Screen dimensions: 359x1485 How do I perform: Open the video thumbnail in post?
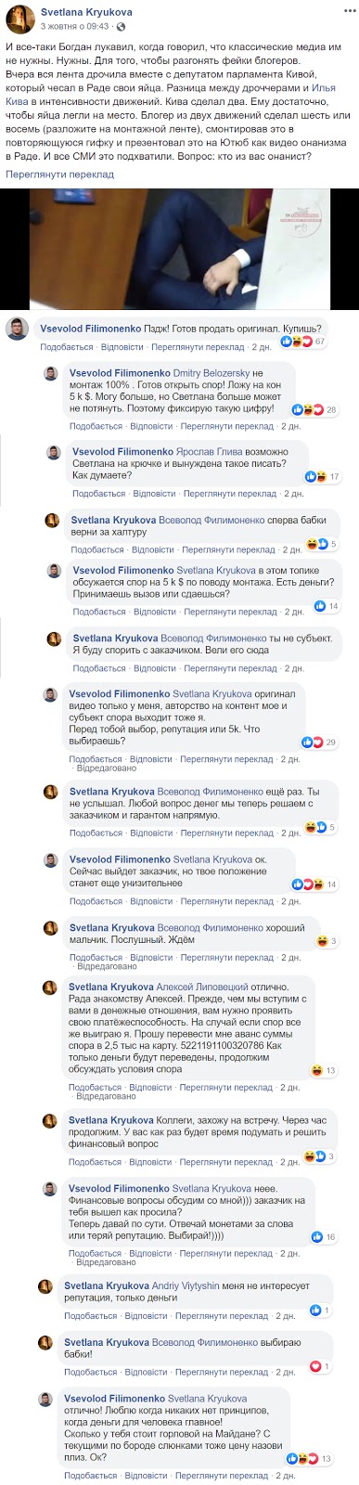pos(179,248)
